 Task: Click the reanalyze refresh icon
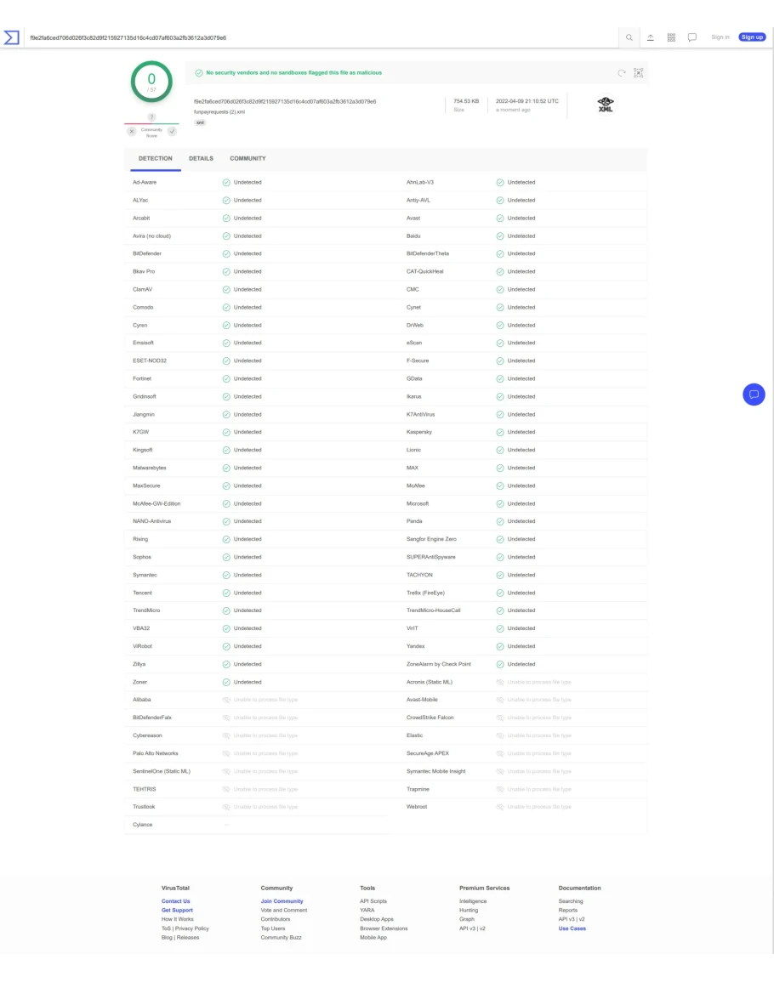622,73
